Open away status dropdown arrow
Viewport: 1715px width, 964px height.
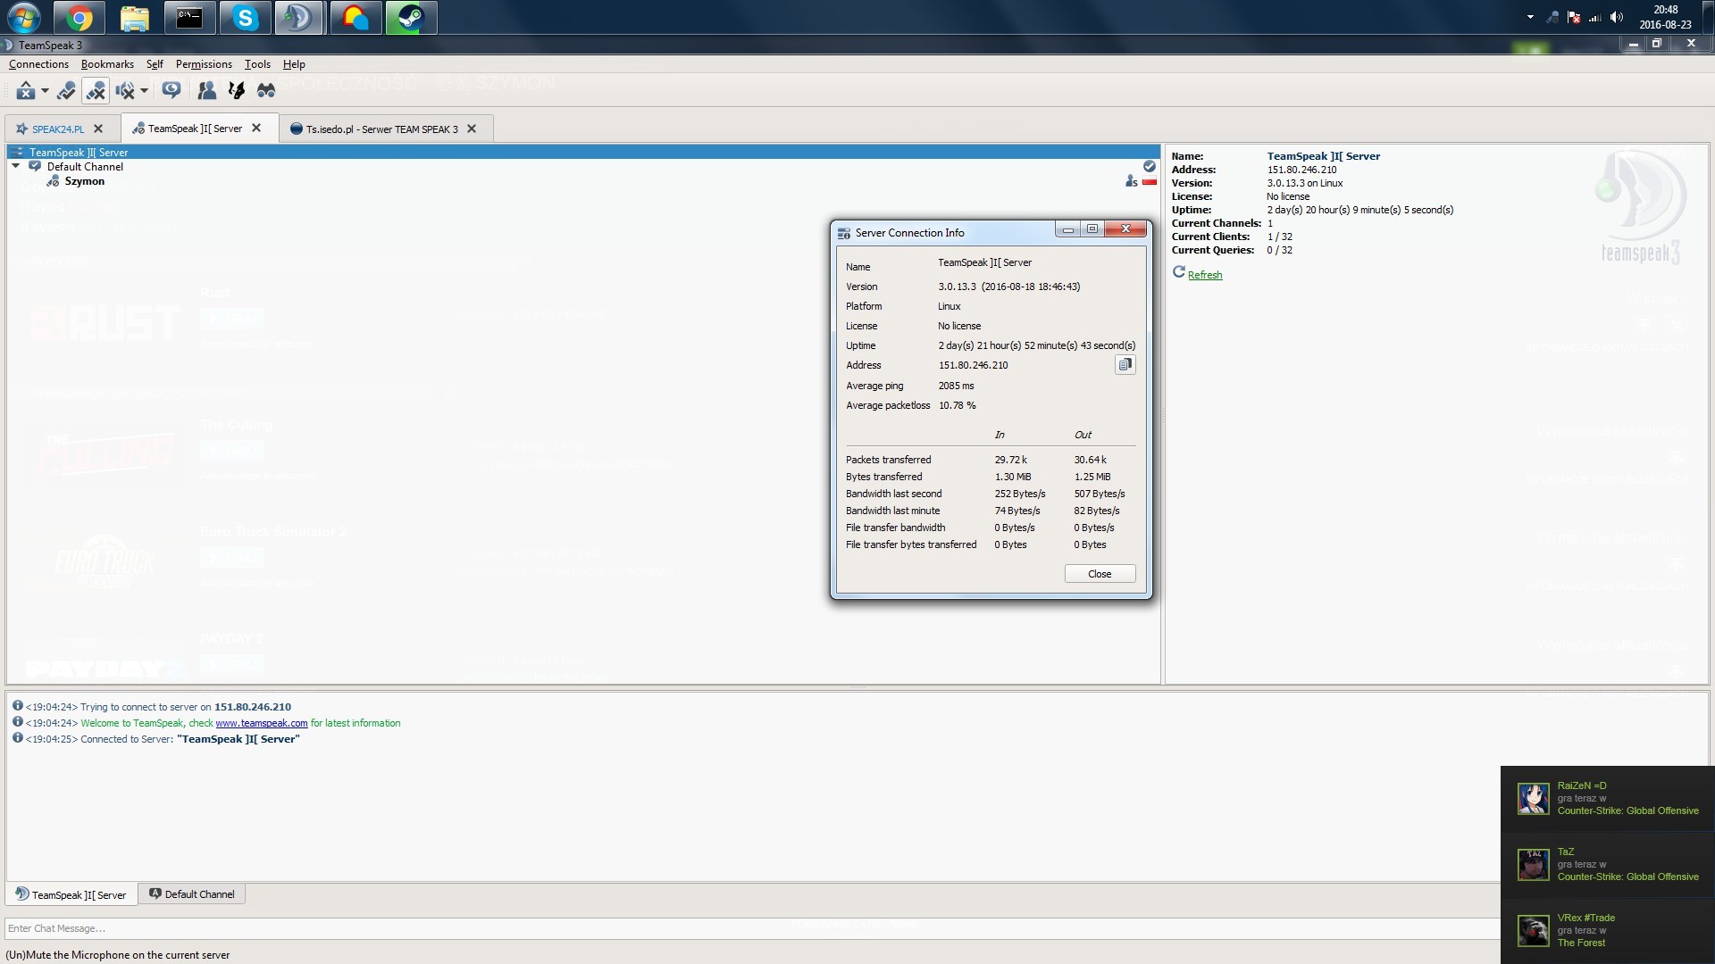45,90
